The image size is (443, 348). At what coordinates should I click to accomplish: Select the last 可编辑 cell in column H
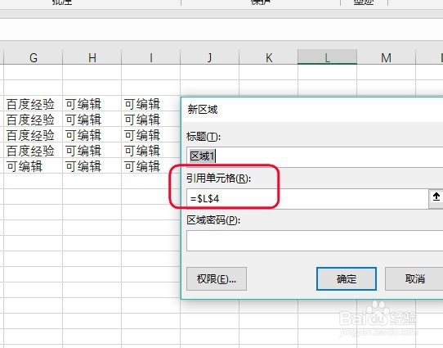point(92,165)
